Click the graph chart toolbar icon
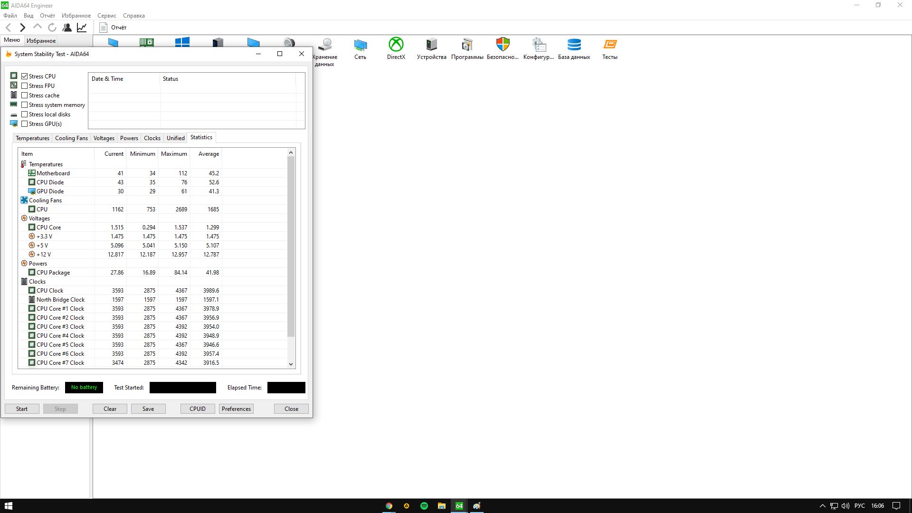 [x=82, y=28]
